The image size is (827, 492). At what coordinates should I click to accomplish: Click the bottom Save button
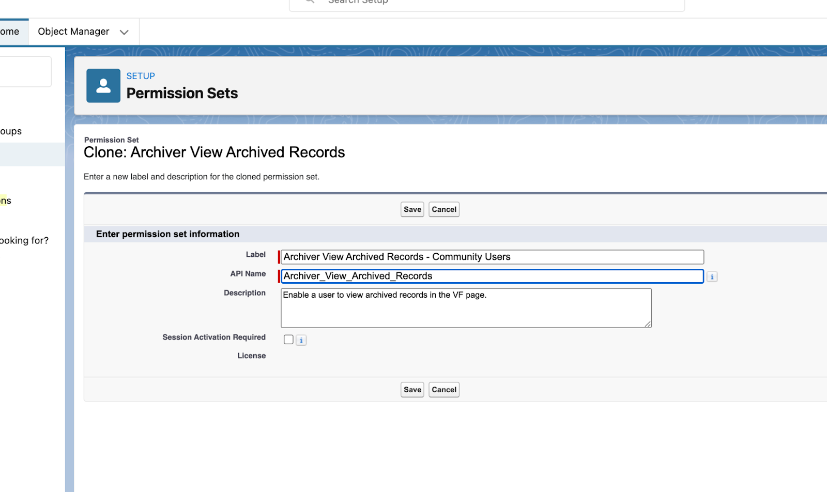411,389
